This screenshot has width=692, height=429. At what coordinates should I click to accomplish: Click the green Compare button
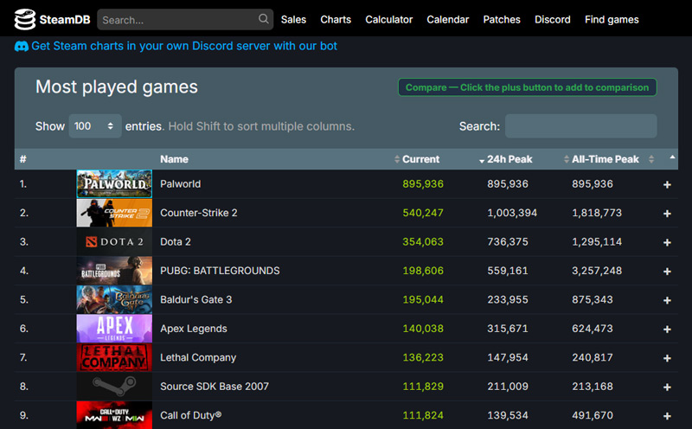tap(528, 87)
